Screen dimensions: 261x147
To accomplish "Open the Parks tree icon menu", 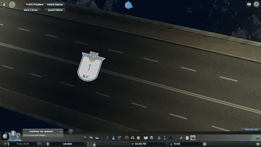I will (159, 138).
